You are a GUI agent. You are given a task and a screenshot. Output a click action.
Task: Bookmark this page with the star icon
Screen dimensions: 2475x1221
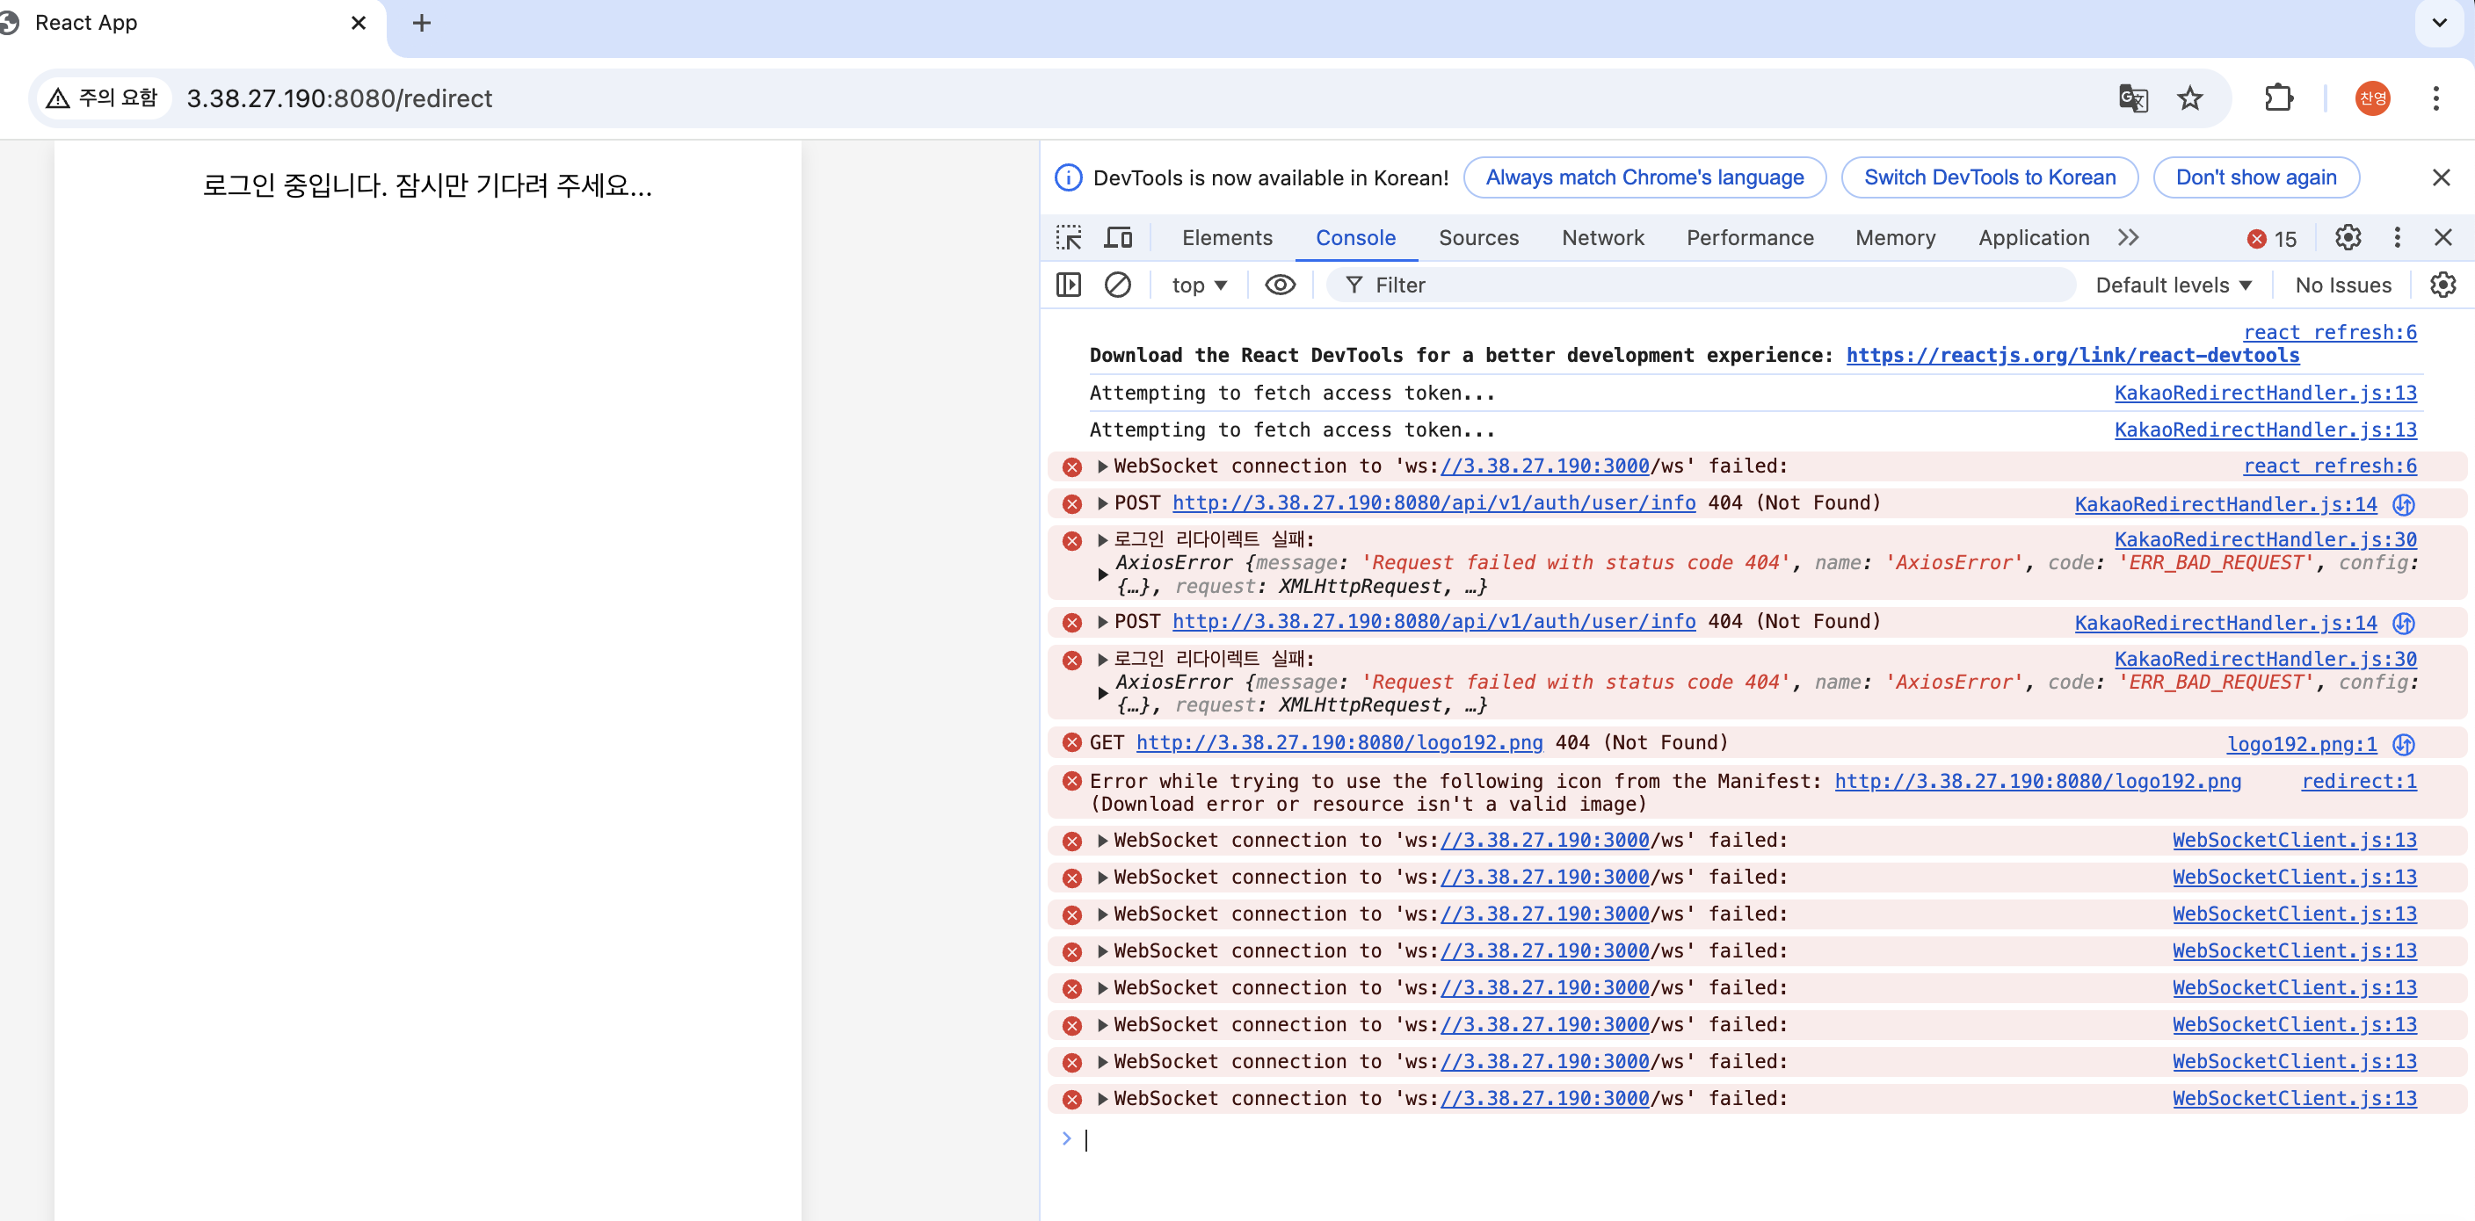point(2189,98)
